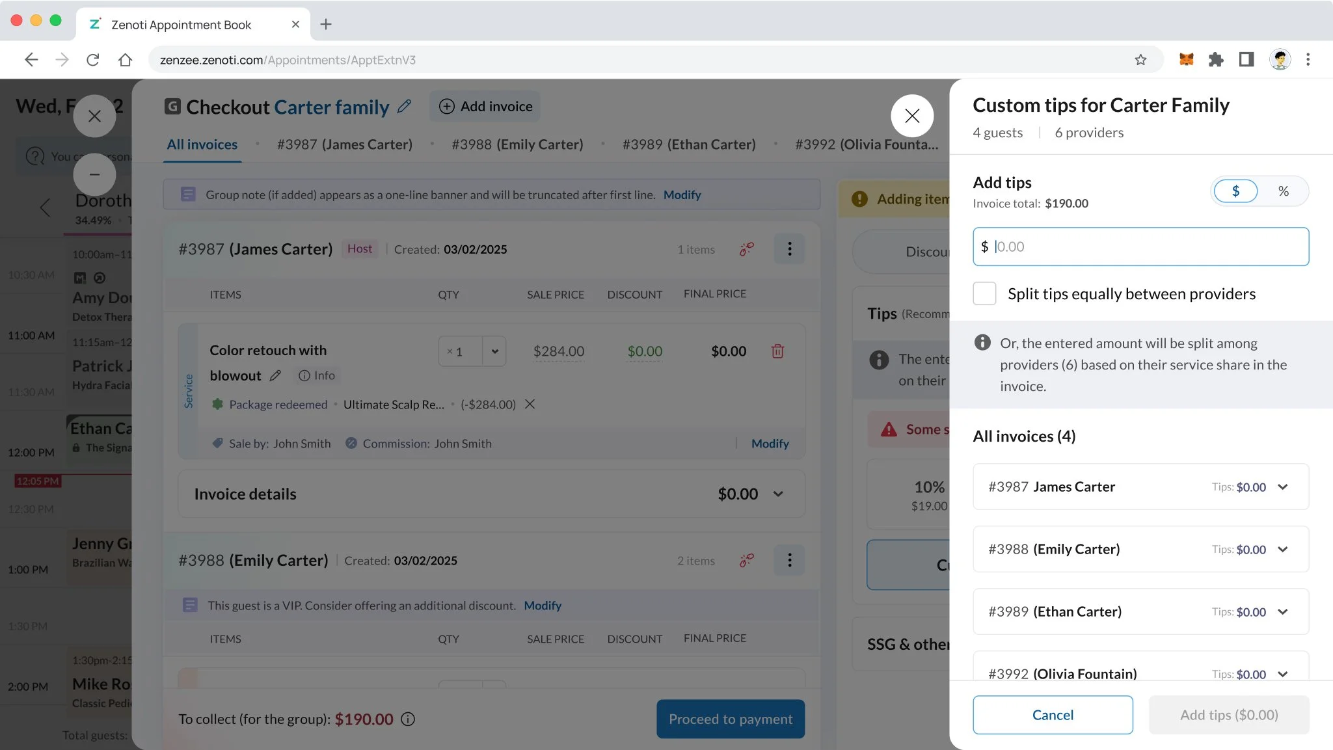
Task: Enable Split tips equally between providers
Action: (984, 293)
